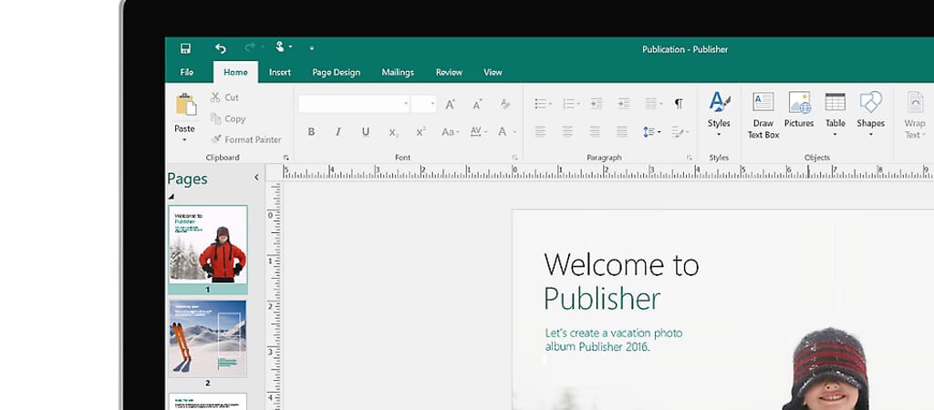The width and height of the screenshot is (934, 410).
Task: Collapse the Pages navigation pane
Action: [x=256, y=179]
